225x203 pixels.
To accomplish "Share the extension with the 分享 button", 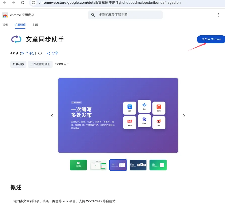I will pyautogui.click(x=53, y=53).
